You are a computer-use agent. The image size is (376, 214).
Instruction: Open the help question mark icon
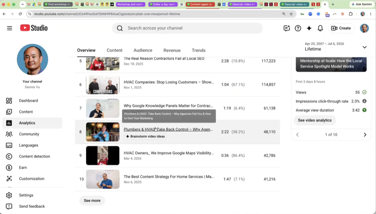pyautogui.click(x=298, y=28)
